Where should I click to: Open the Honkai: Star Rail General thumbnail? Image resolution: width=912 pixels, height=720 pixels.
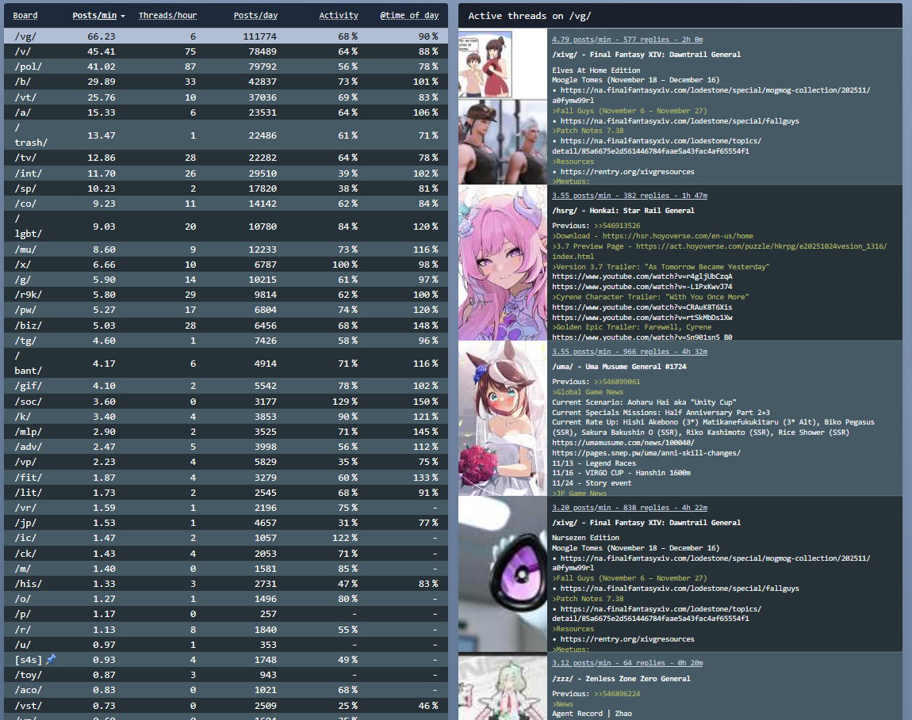[503, 263]
